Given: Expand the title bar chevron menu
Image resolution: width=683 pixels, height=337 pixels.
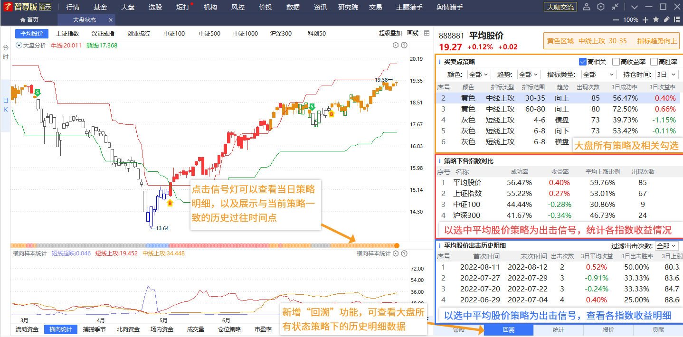Looking at the screenshot, I should (x=634, y=7).
